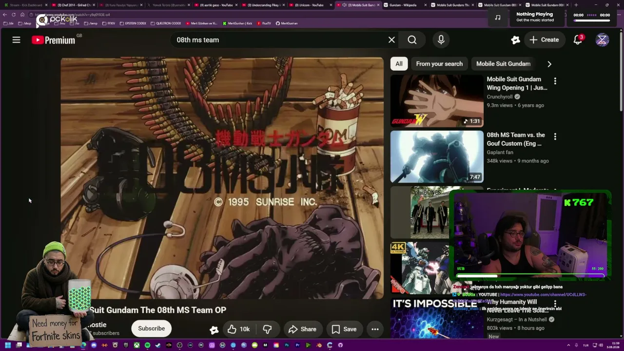Open the YouTube guide hamburger menu
Viewport: 624px width, 351px height.
pyautogui.click(x=16, y=40)
